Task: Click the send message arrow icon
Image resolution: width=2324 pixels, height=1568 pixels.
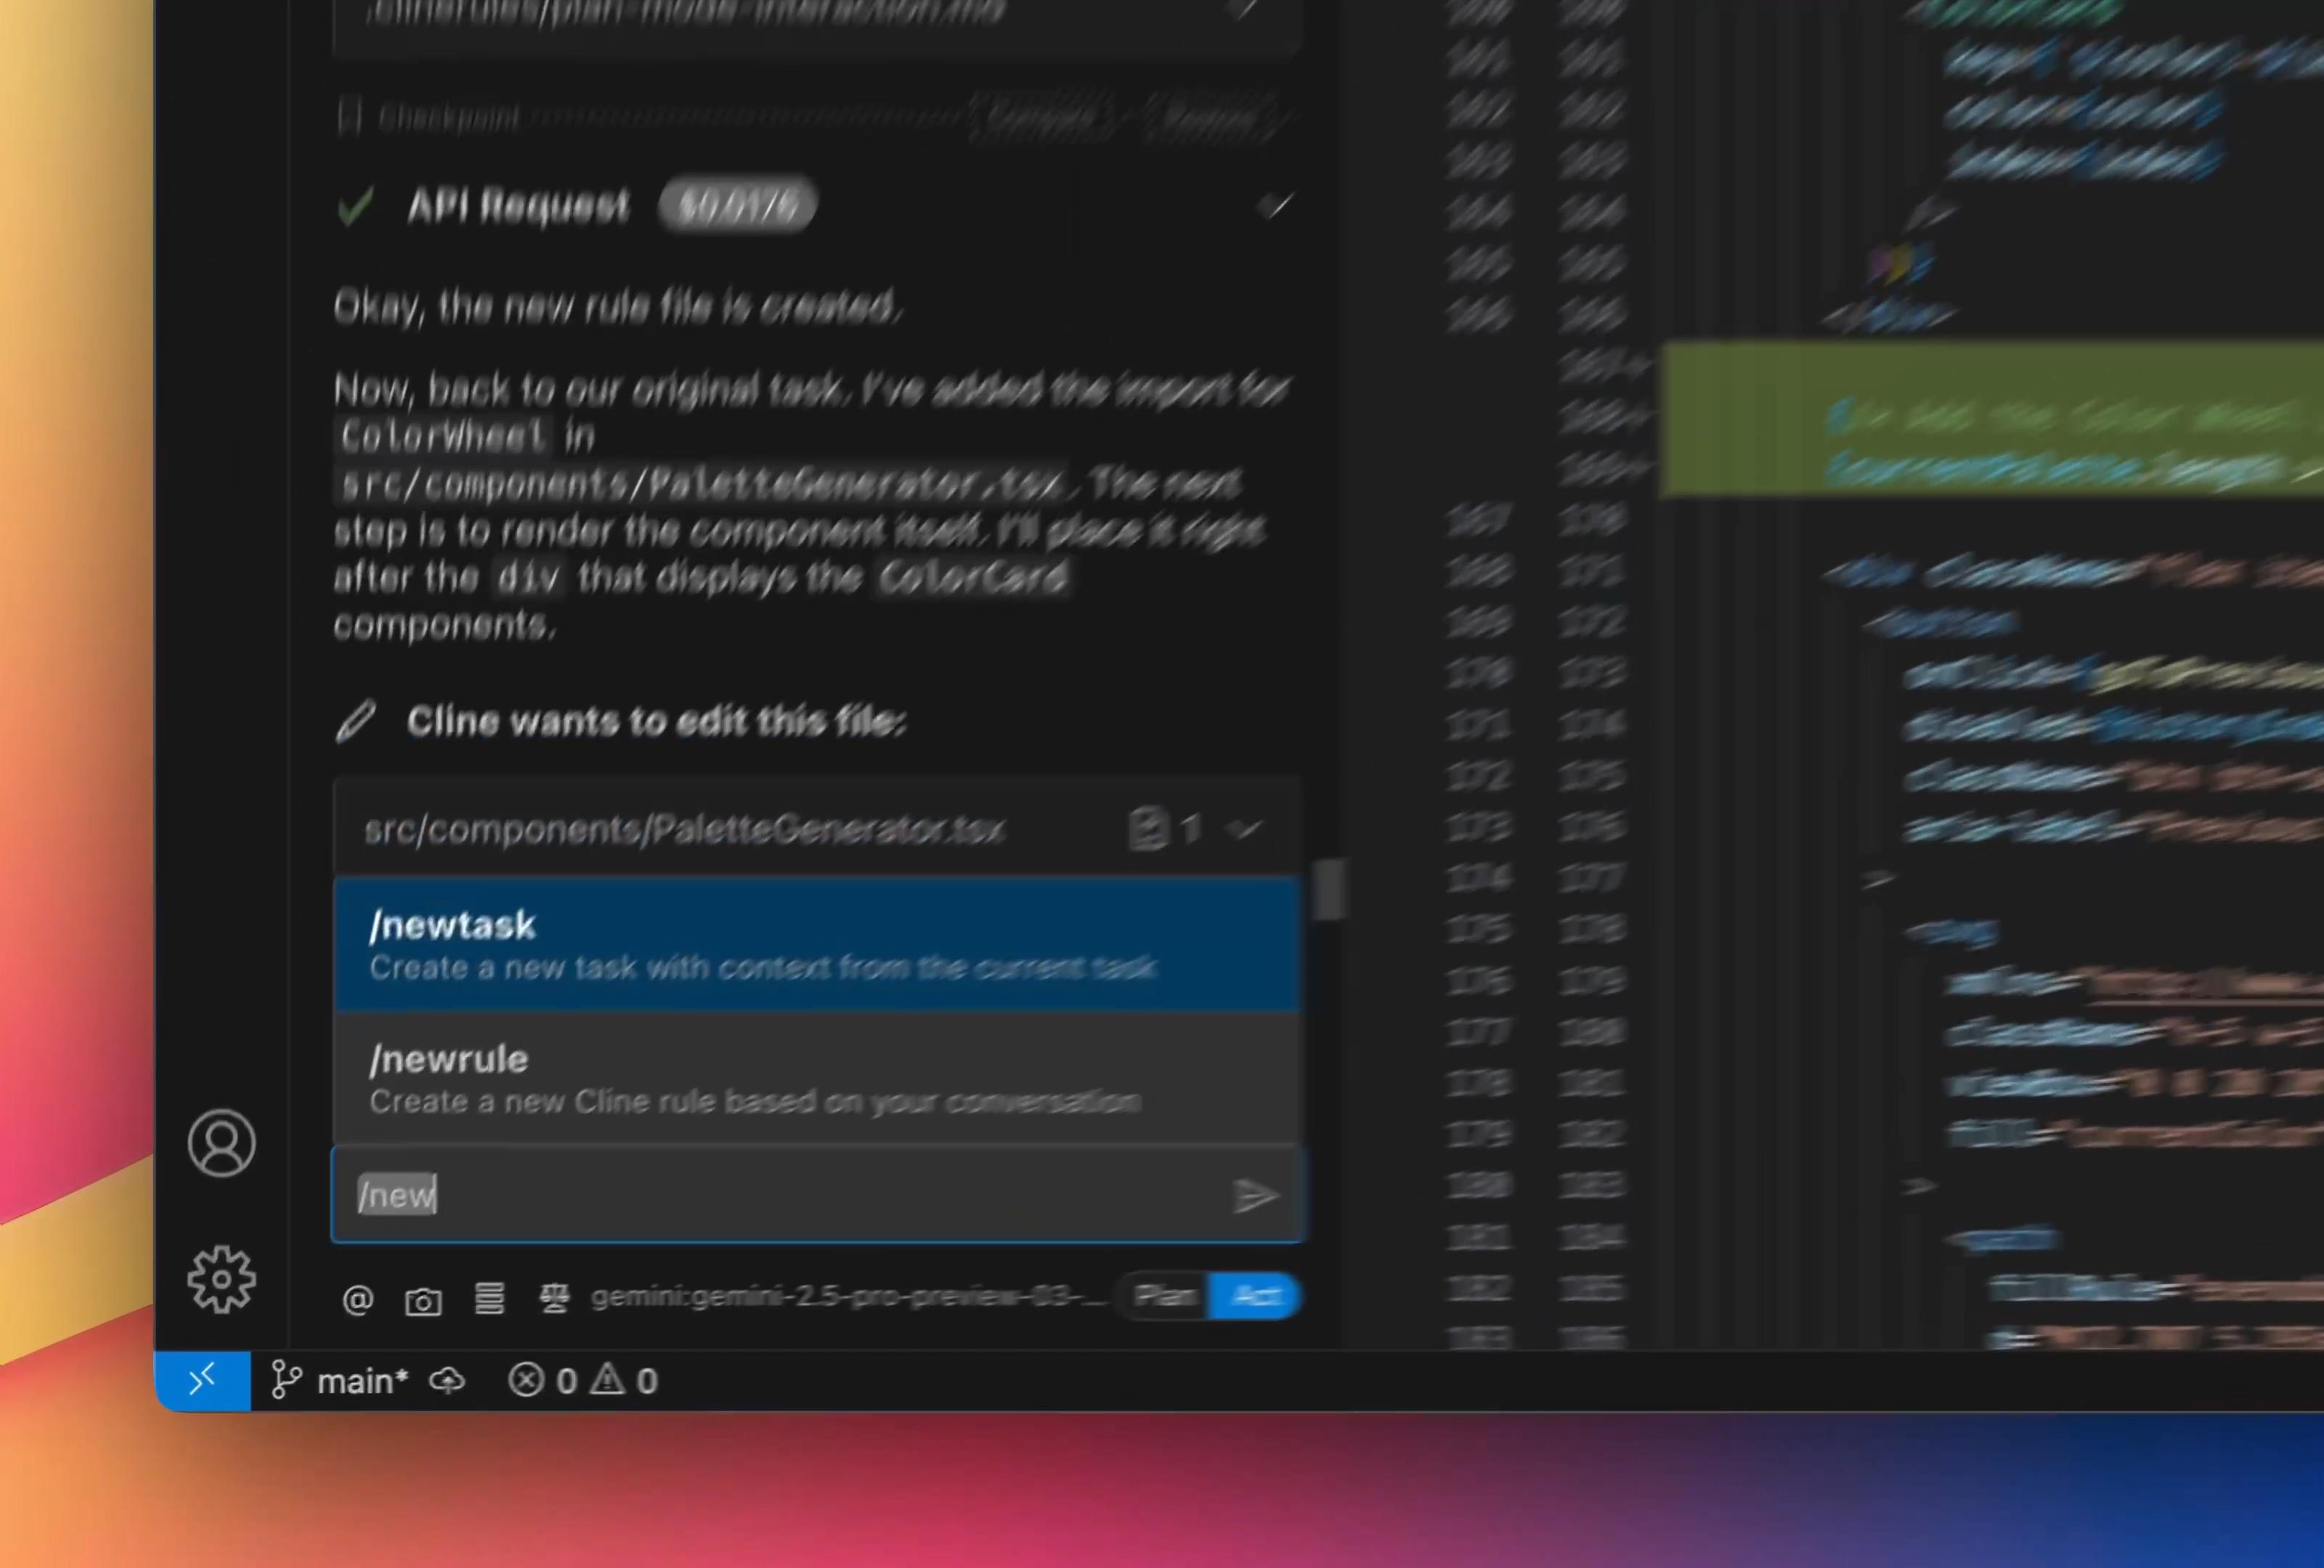Action: [x=1254, y=1196]
